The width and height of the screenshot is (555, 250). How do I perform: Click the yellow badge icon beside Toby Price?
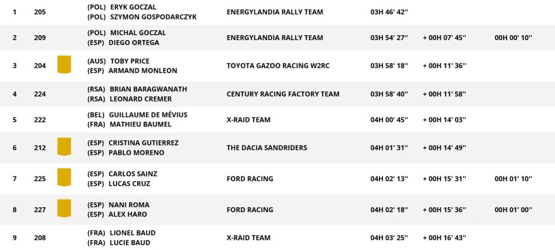64,65
